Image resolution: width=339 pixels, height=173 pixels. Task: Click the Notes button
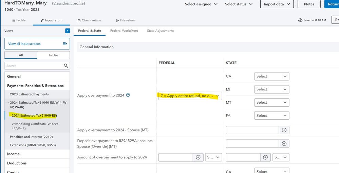pos(309,4)
